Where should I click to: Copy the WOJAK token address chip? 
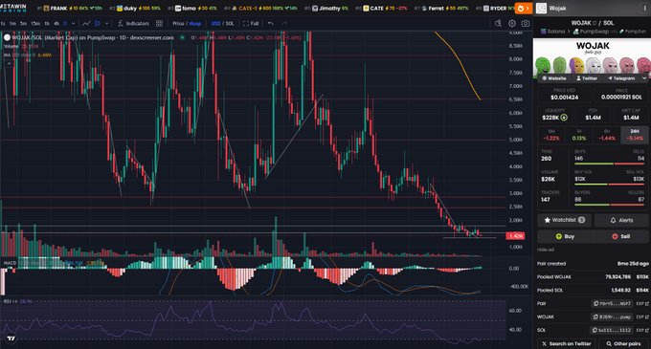[613, 317]
